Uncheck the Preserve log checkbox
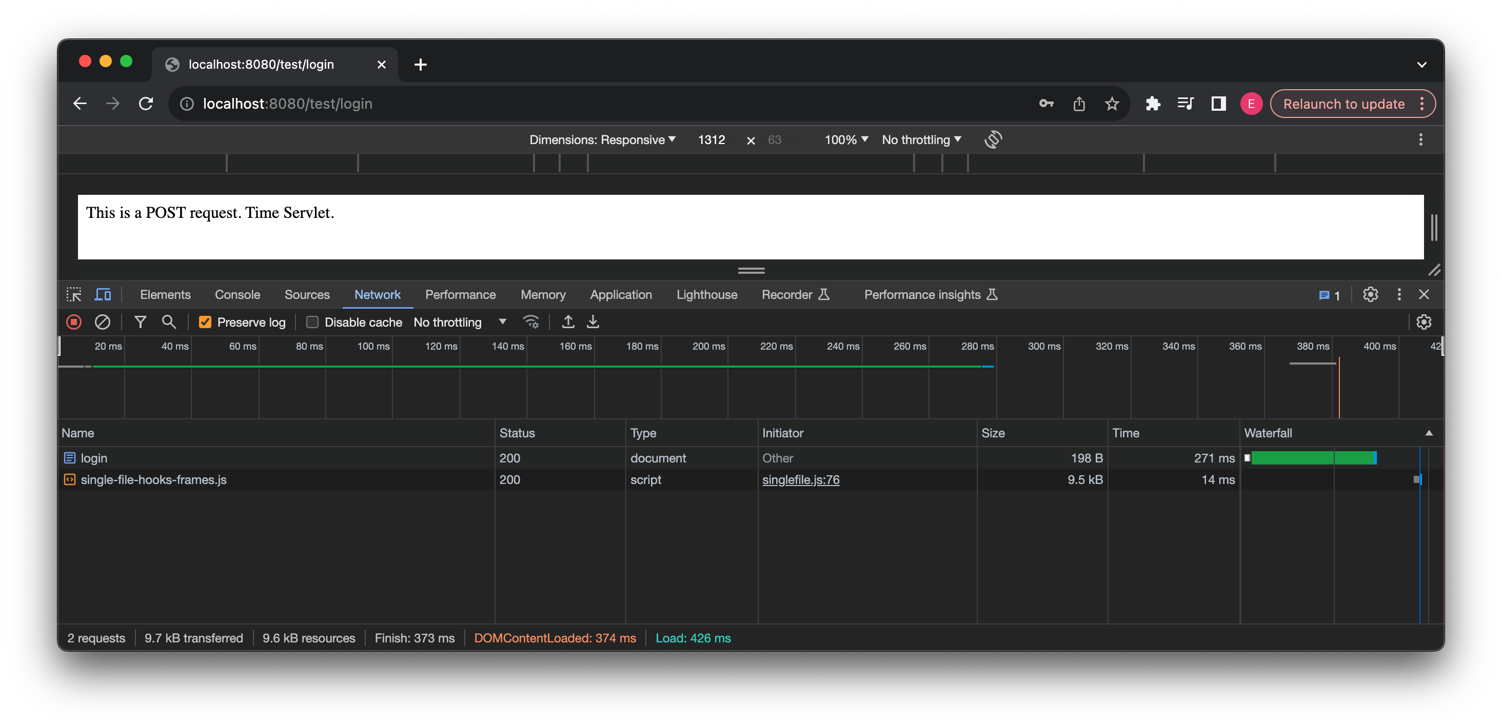 coord(205,321)
